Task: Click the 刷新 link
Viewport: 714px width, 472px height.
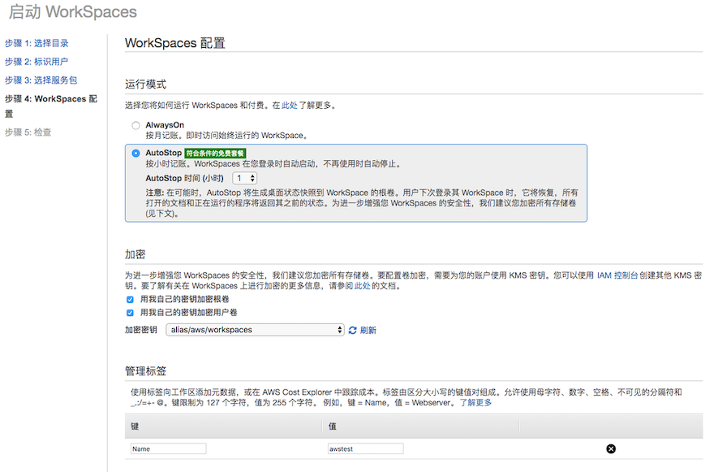Action: click(x=368, y=330)
